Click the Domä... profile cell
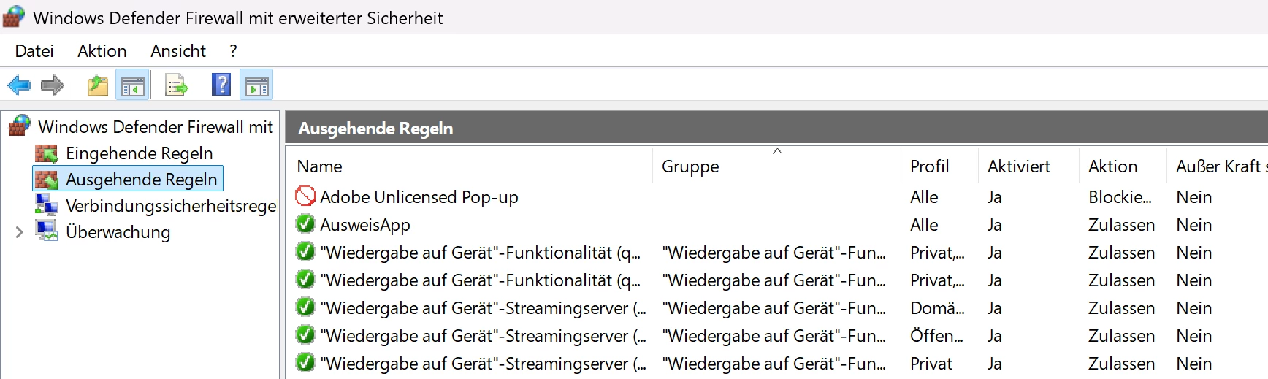The height and width of the screenshot is (379, 1268). (x=937, y=308)
